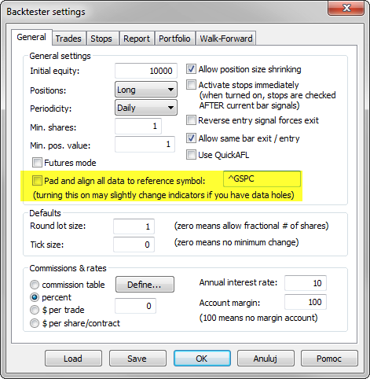Go to the Portfolio tab
The image size is (370, 379).
174,39
